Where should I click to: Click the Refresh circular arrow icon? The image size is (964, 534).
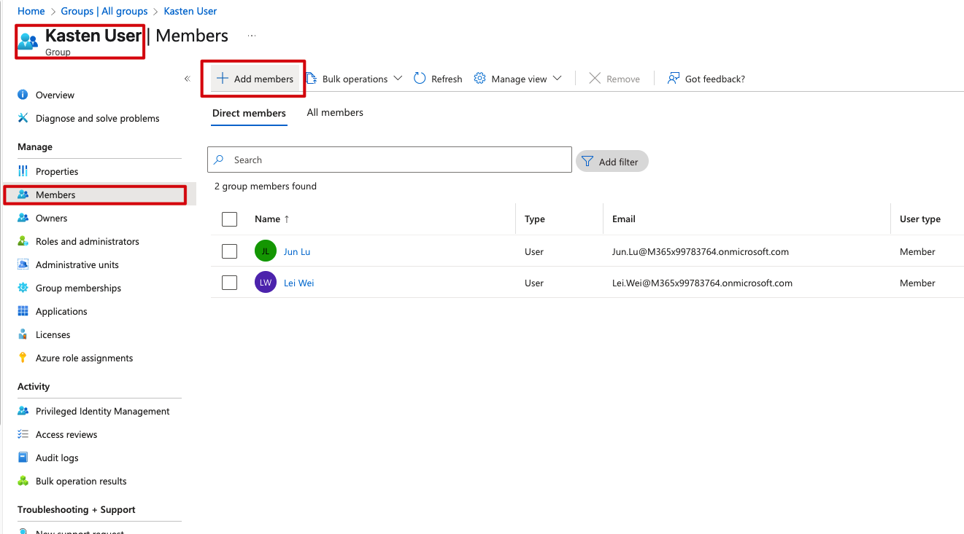pyautogui.click(x=420, y=78)
